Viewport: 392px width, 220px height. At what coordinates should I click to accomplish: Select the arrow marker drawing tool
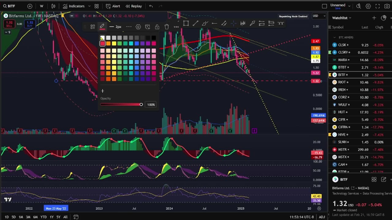(x=252, y=24)
